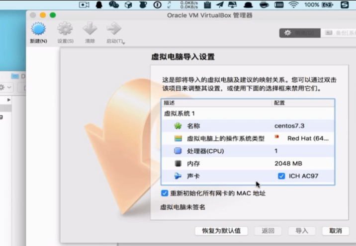Click the 虚拟电脑未签名 status text
The width and height of the screenshot is (356, 246).
pyautogui.click(x=182, y=207)
